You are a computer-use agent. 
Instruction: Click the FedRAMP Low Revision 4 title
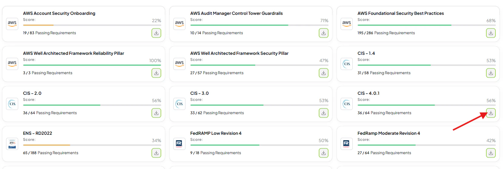coord(216,133)
